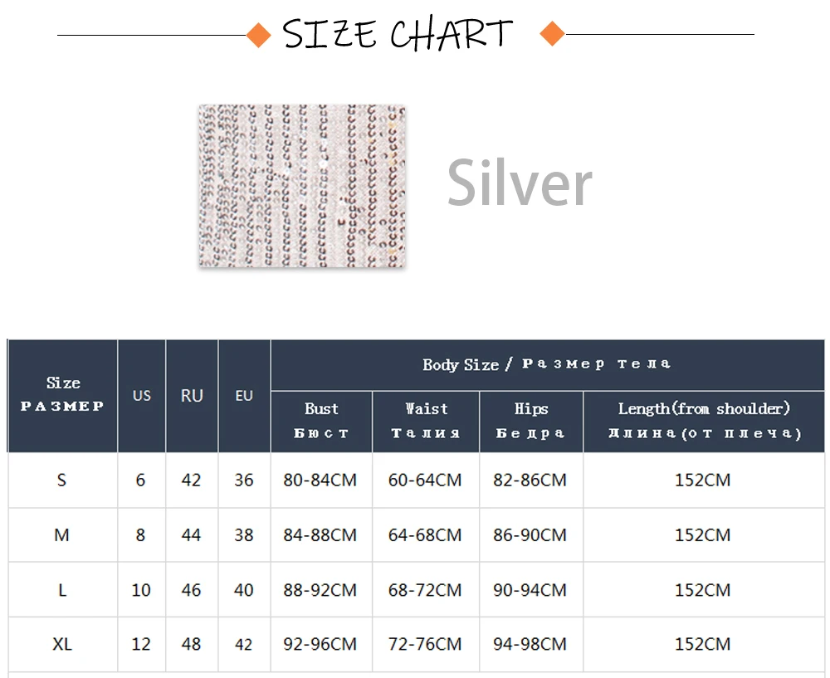Select the M size row label
Viewport: 830px width, 678px height.
[x=62, y=535]
